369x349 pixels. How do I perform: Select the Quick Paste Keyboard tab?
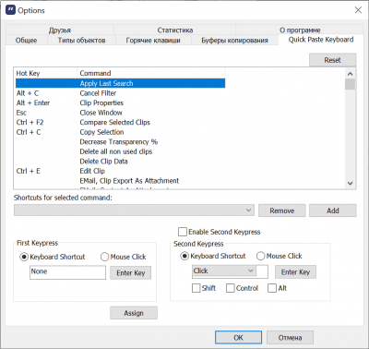coord(321,40)
